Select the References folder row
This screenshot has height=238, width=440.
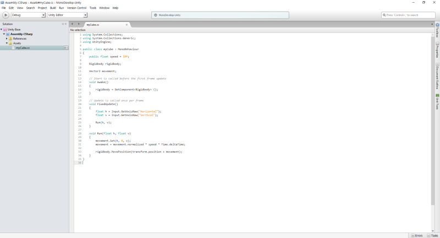[20, 38]
